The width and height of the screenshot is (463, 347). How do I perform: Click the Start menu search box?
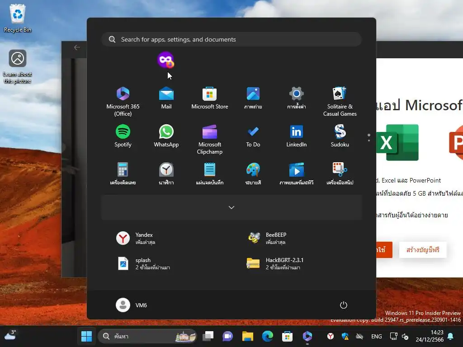[231, 39]
